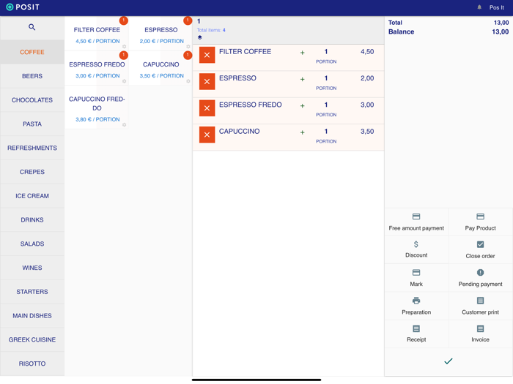Select the FILTER COFFEE order line name
The height and width of the screenshot is (384, 513).
[245, 52]
